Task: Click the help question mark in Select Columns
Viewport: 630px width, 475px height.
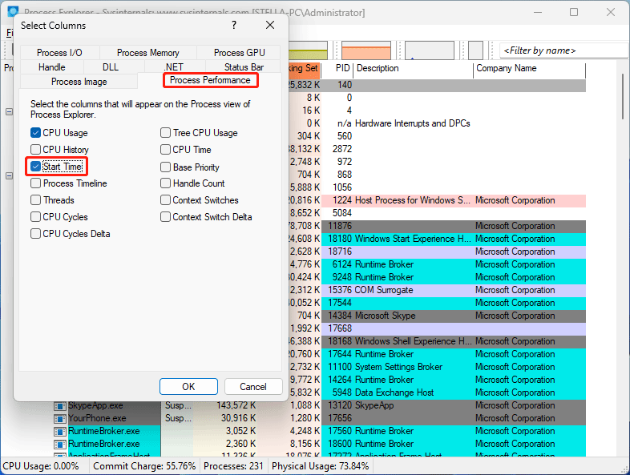Action: click(234, 26)
